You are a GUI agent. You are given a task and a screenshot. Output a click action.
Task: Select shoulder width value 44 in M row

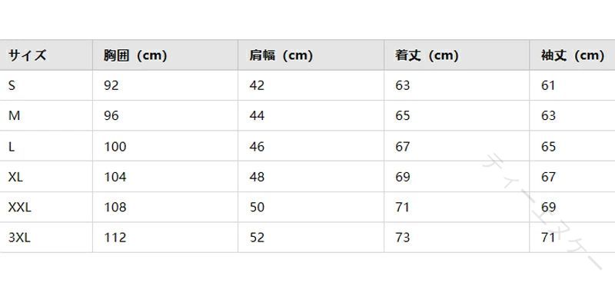click(x=257, y=116)
